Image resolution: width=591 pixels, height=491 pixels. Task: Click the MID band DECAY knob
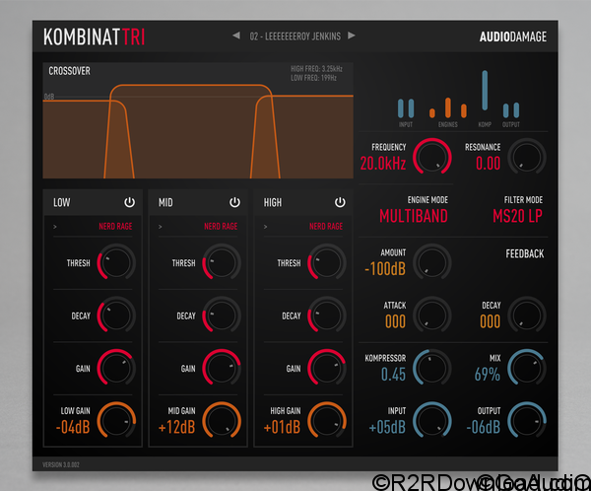tap(222, 316)
